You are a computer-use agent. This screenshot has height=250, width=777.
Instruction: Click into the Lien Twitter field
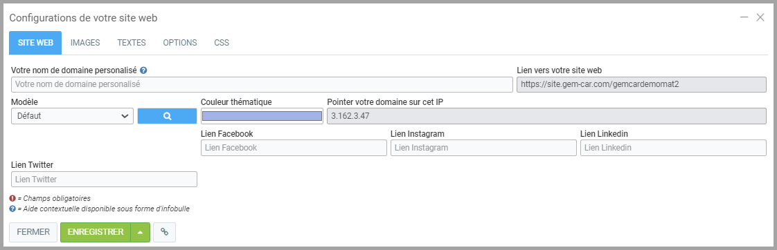point(104,179)
